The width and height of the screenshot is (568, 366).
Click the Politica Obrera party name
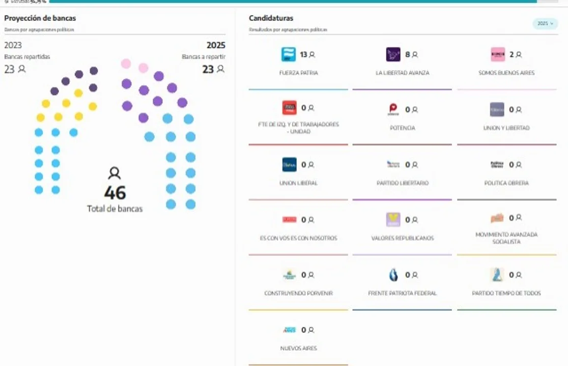click(x=506, y=183)
